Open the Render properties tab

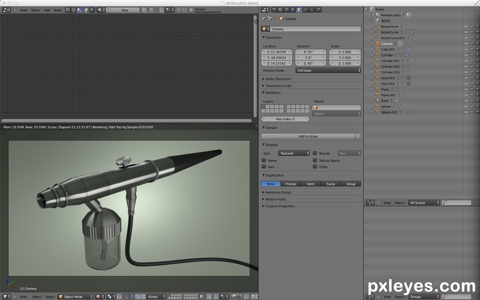tap(274, 10)
